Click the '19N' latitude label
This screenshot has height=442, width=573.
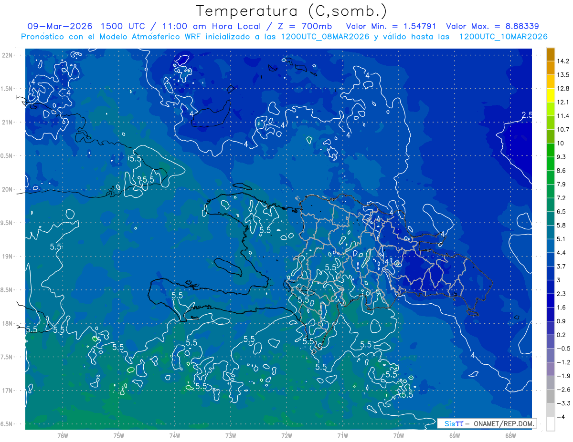click(x=8, y=257)
